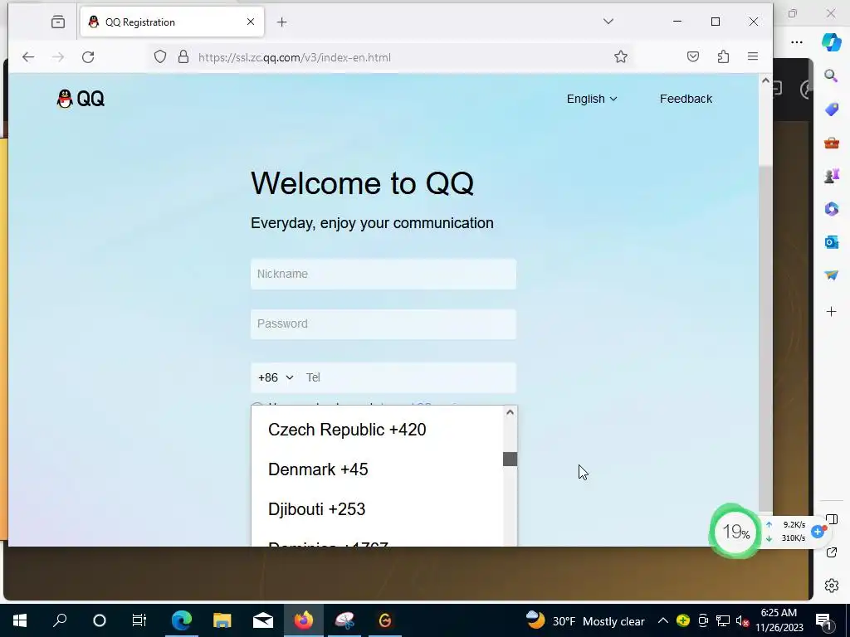Open the tracking protection shield icon
Image resolution: width=850 pixels, height=637 pixels.
click(x=160, y=57)
